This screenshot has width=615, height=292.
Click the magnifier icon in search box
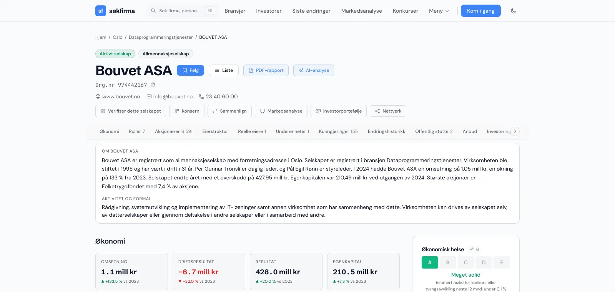[x=153, y=11]
